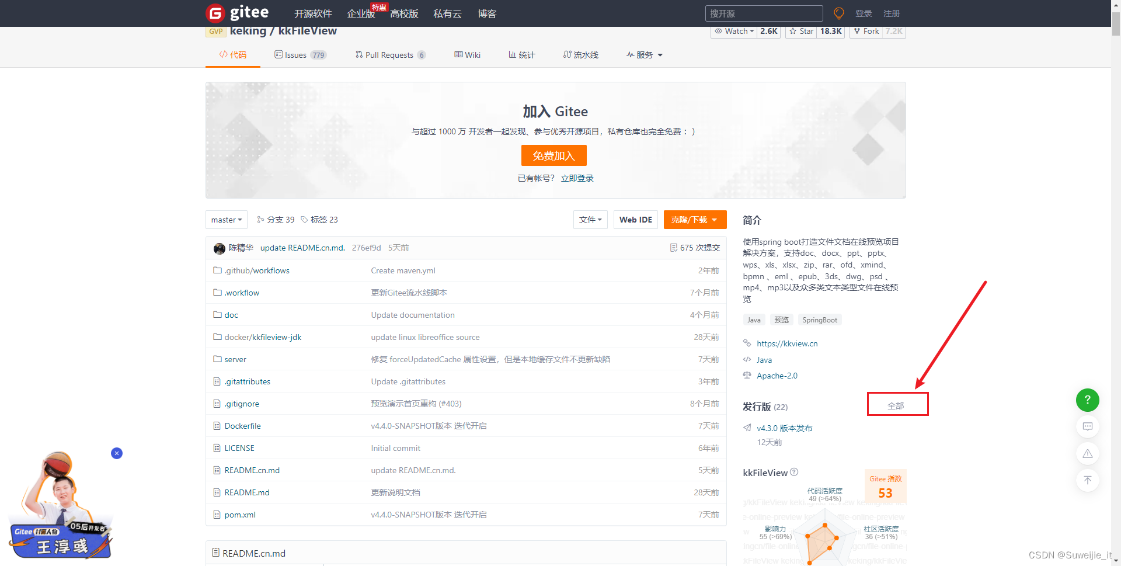This screenshot has height=566, width=1121.
Task: Click the Gitee 指数 53 badge
Action: click(885, 487)
